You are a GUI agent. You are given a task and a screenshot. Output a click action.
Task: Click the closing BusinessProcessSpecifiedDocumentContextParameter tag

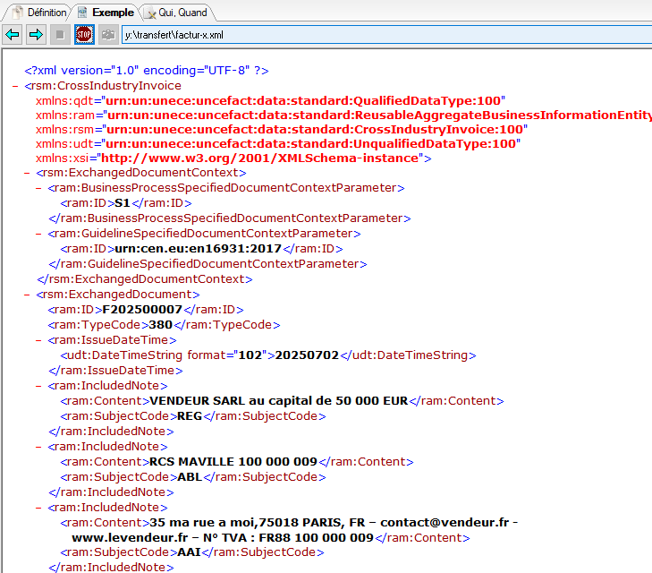click(230, 218)
